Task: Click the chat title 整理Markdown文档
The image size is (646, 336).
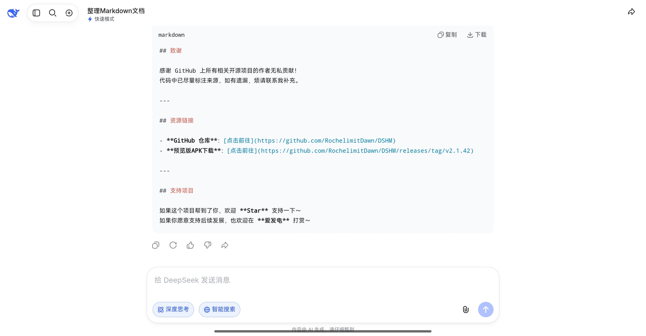Action: point(116,11)
